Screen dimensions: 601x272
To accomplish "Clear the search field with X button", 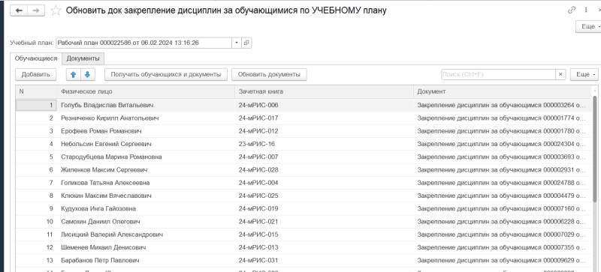I will [x=560, y=74].
